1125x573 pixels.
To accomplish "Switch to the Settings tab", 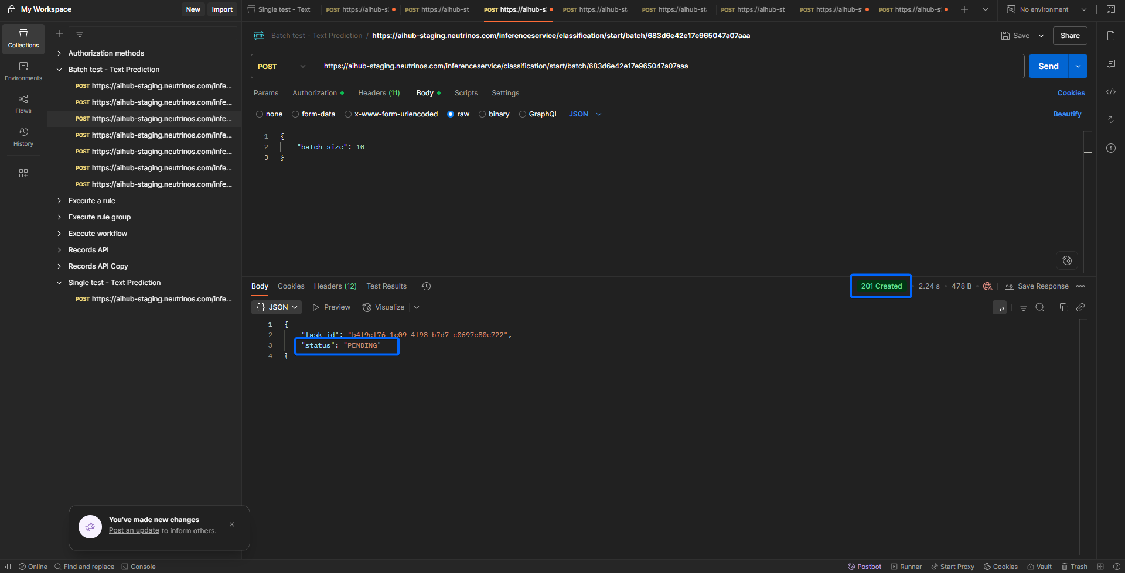I will pyautogui.click(x=506, y=93).
